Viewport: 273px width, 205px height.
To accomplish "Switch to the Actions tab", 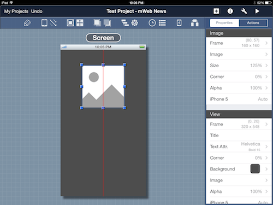I will tap(253, 23).
